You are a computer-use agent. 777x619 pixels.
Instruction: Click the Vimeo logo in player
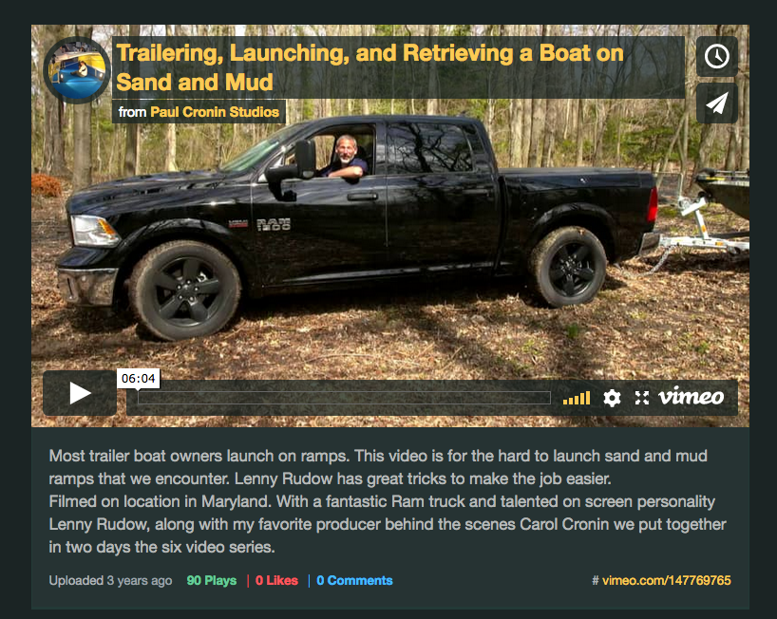pyautogui.click(x=691, y=397)
